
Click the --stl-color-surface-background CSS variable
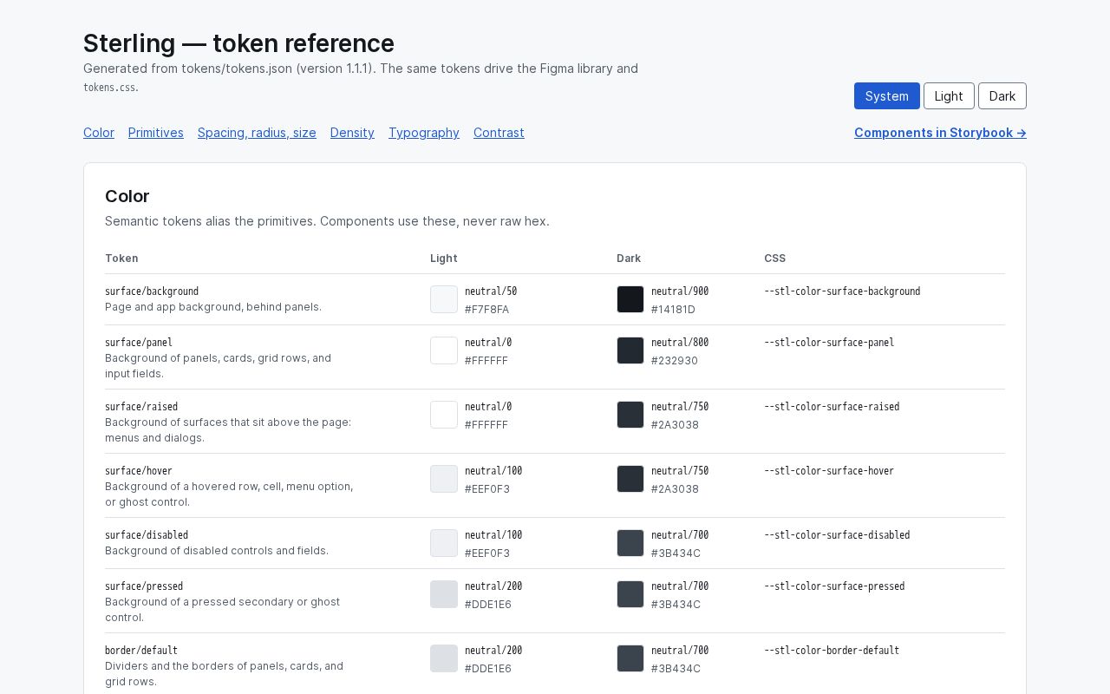tap(842, 291)
